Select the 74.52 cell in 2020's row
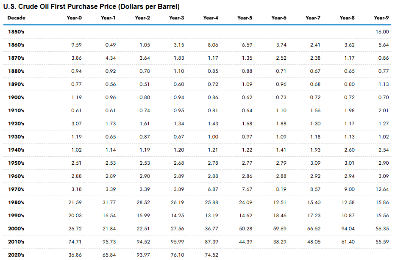This screenshot has height=260, width=395. pos(211,255)
